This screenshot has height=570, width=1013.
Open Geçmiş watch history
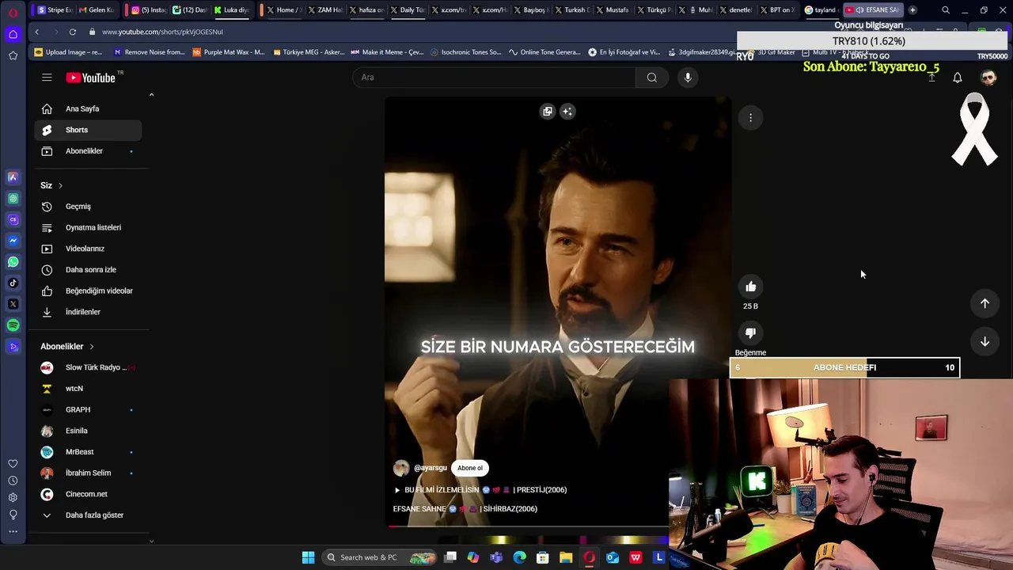pyautogui.click(x=88, y=207)
